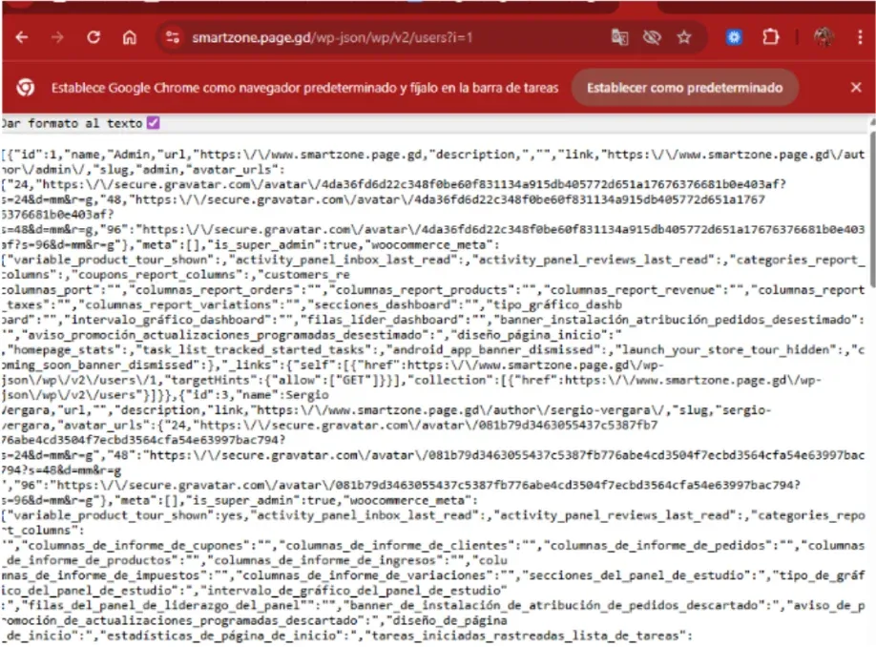Click the text "launch_your_store_tour_hidden"
Viewport: 876px width, 647px height.
725,350
